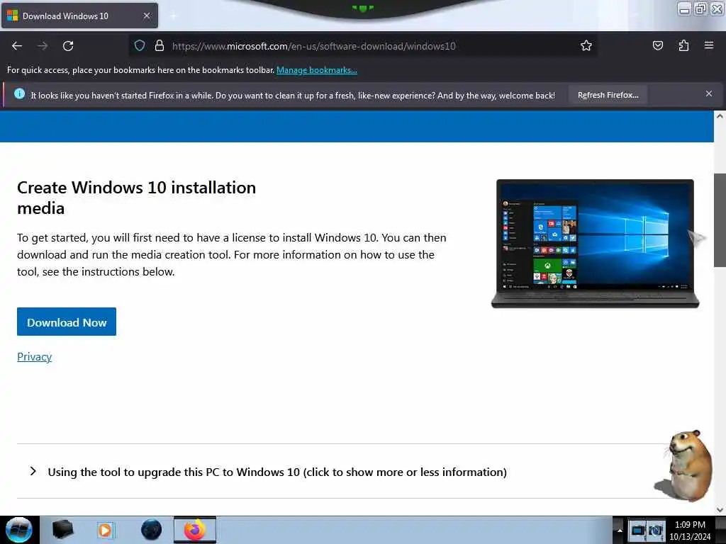The height and width of the screenshot is (544, 726).
Task: Open the dark globe taskbar icon
Action: click(151, 530)
